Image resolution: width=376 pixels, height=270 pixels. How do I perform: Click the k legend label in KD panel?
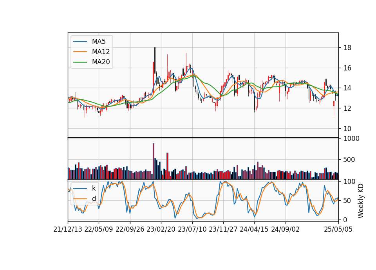coord(94,188)
